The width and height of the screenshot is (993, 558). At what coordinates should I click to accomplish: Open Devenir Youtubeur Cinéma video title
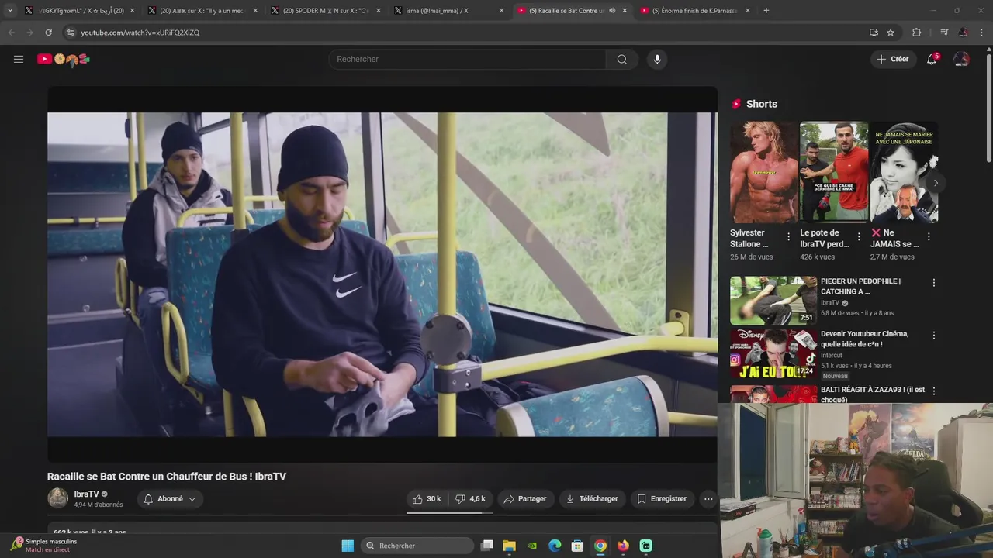coord(864,339)
